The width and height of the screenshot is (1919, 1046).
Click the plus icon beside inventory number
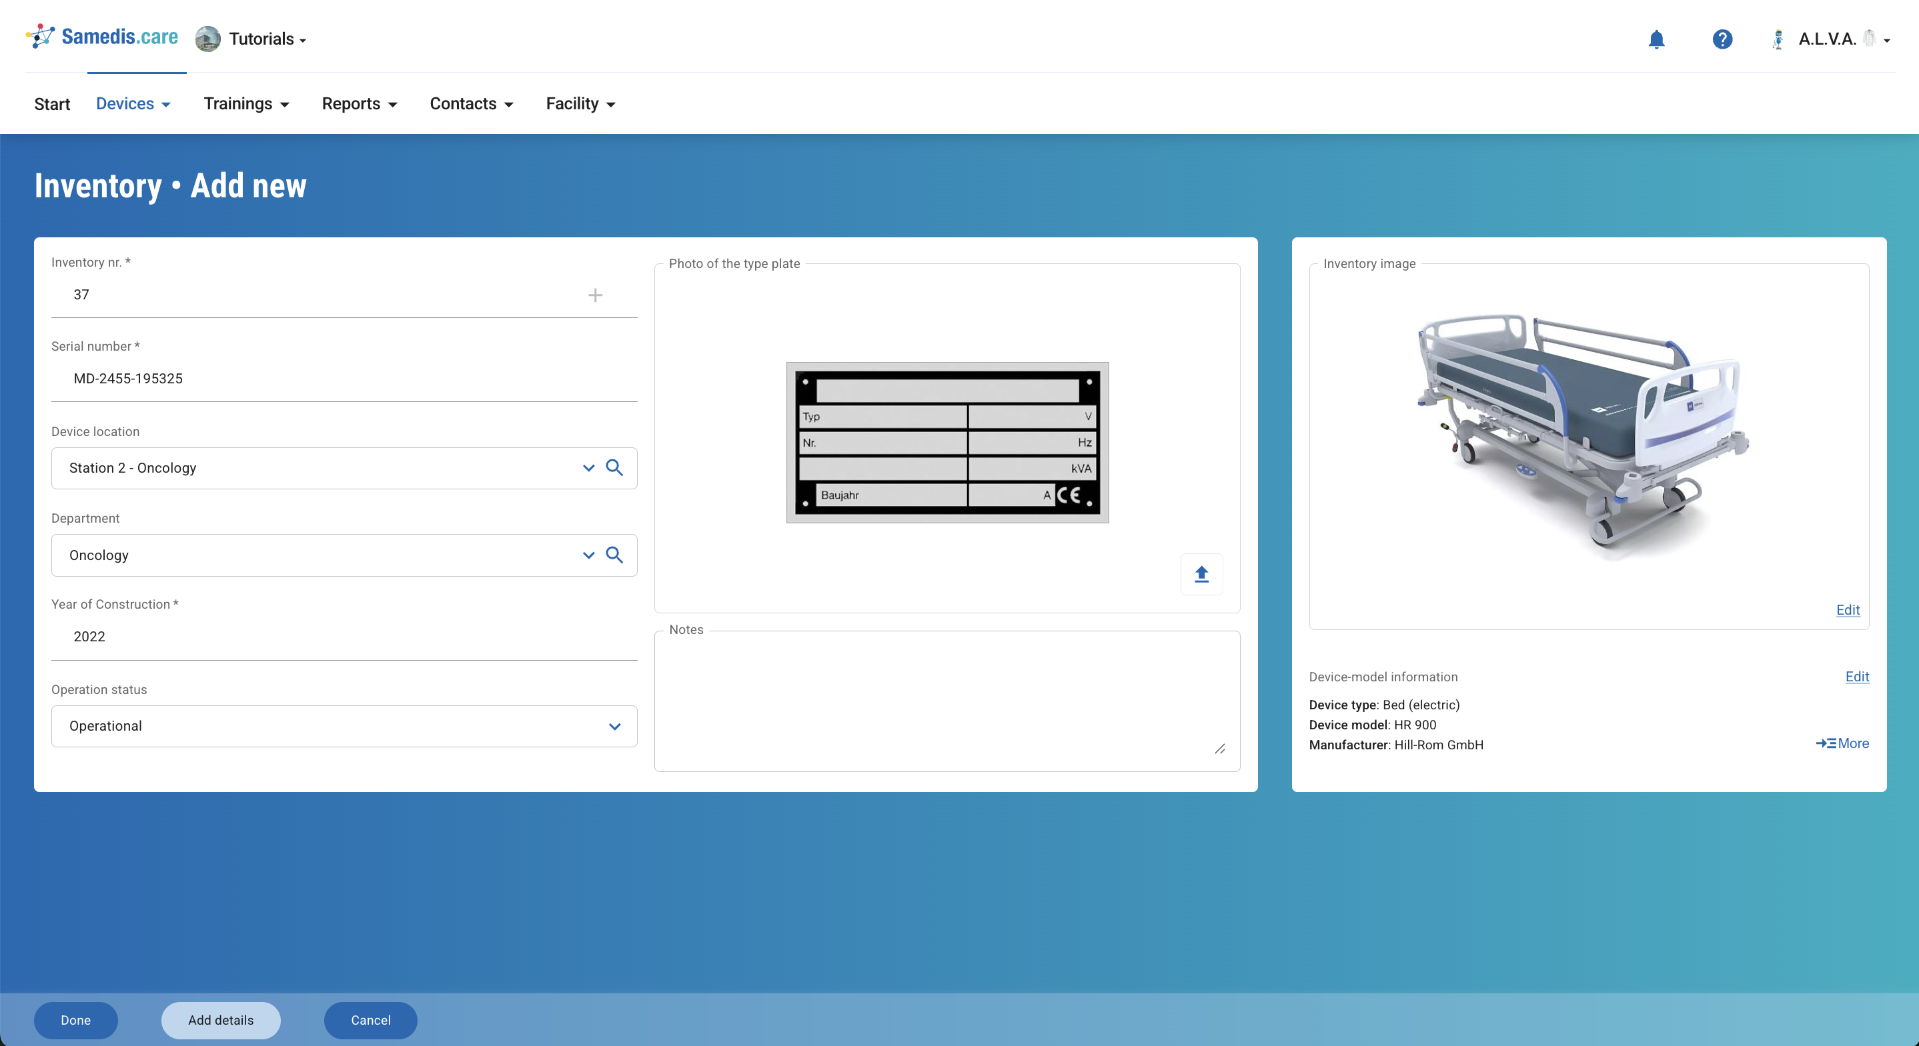595,295
